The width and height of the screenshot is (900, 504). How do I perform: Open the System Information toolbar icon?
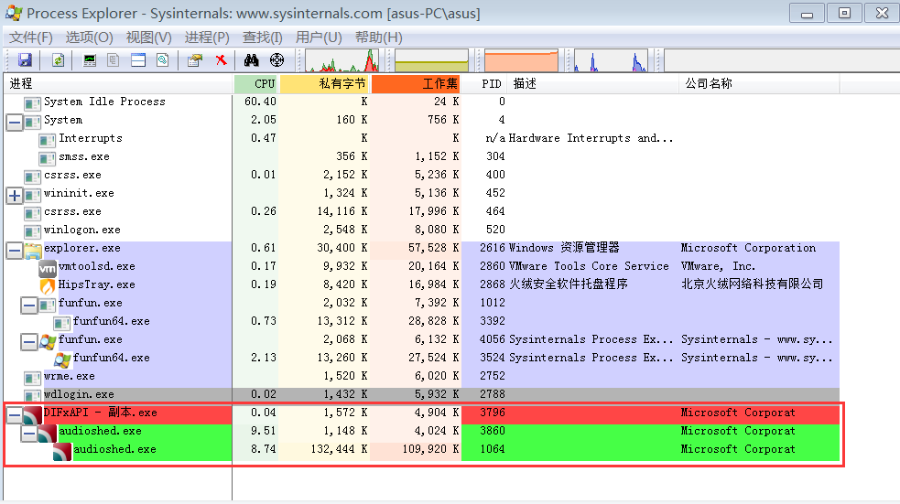click(x=90, y=59)
